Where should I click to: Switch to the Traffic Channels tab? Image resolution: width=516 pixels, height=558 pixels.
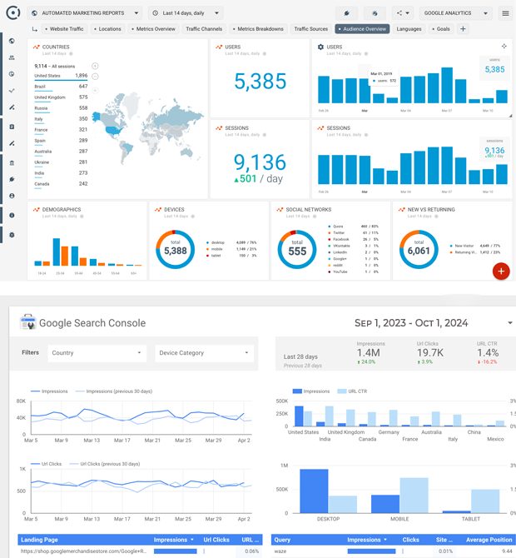[x=204, y=29]
